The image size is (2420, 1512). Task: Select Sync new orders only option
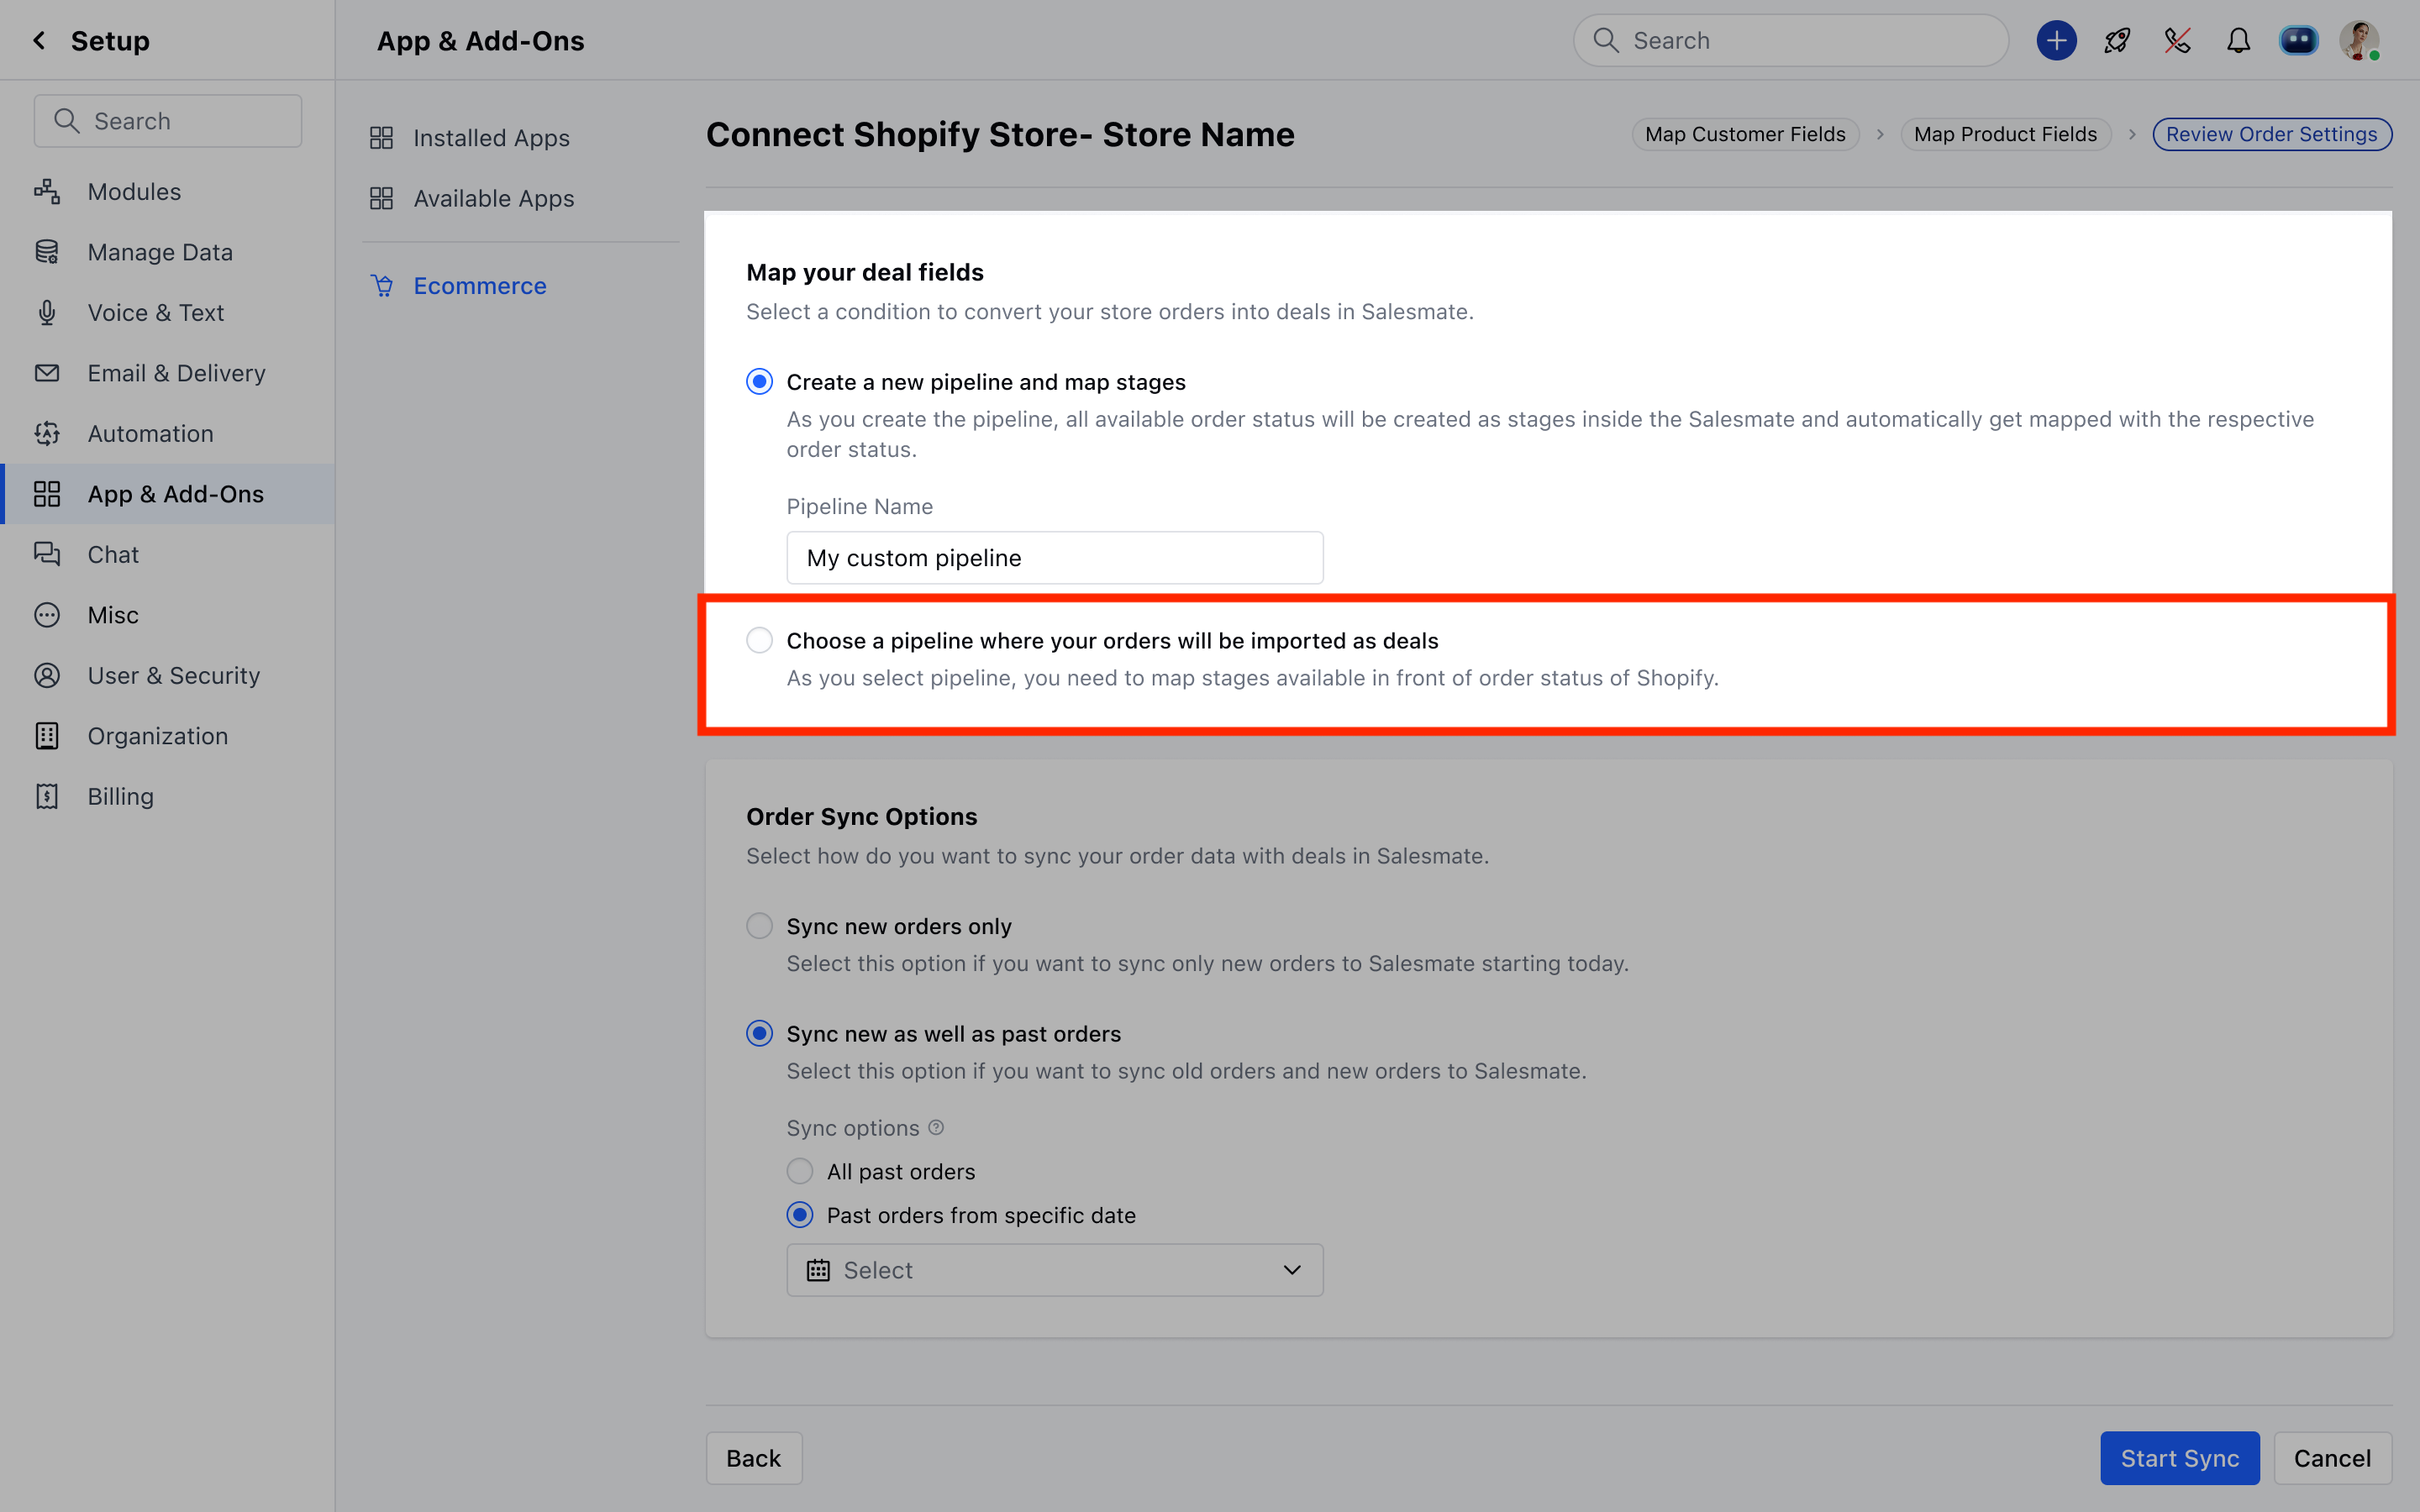coord(759,926)
